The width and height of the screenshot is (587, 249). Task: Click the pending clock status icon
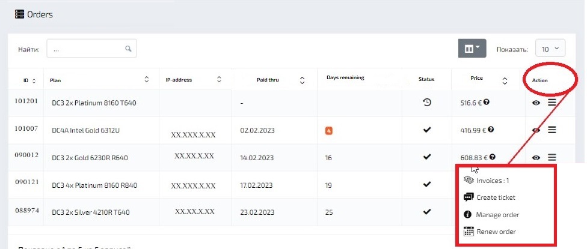(x=427, y=103)
